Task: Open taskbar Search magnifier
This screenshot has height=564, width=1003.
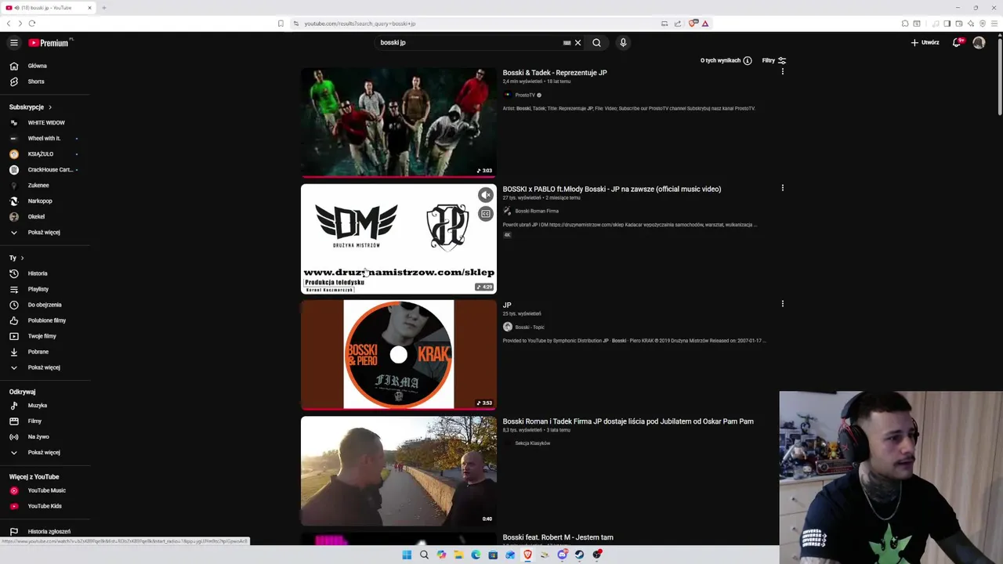Action: (424, 555)
